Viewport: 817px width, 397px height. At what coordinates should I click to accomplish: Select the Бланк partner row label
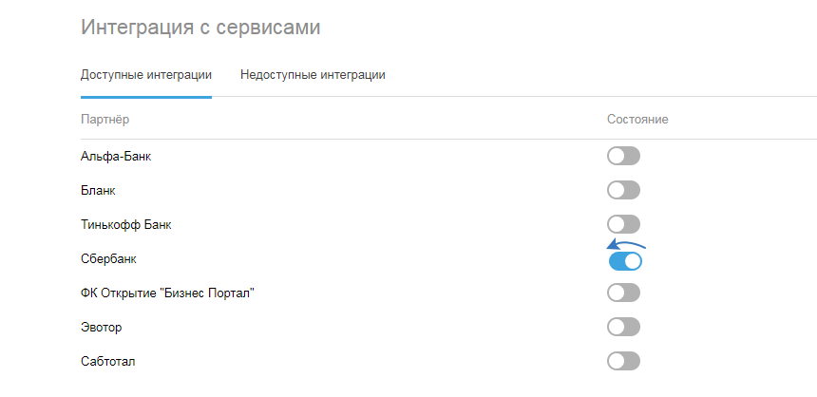point(99,190)
